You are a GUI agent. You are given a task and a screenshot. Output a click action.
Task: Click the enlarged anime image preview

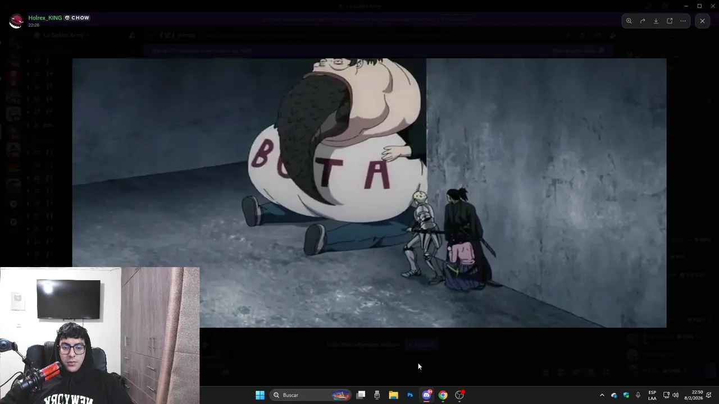(x=369, y=192)
